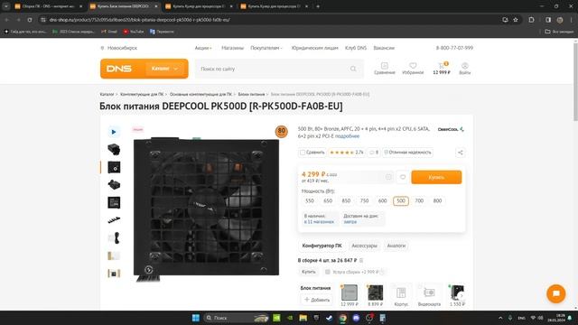Open the Все закладки bookmarks folder

pyautogui.click(x=559, y=32)
